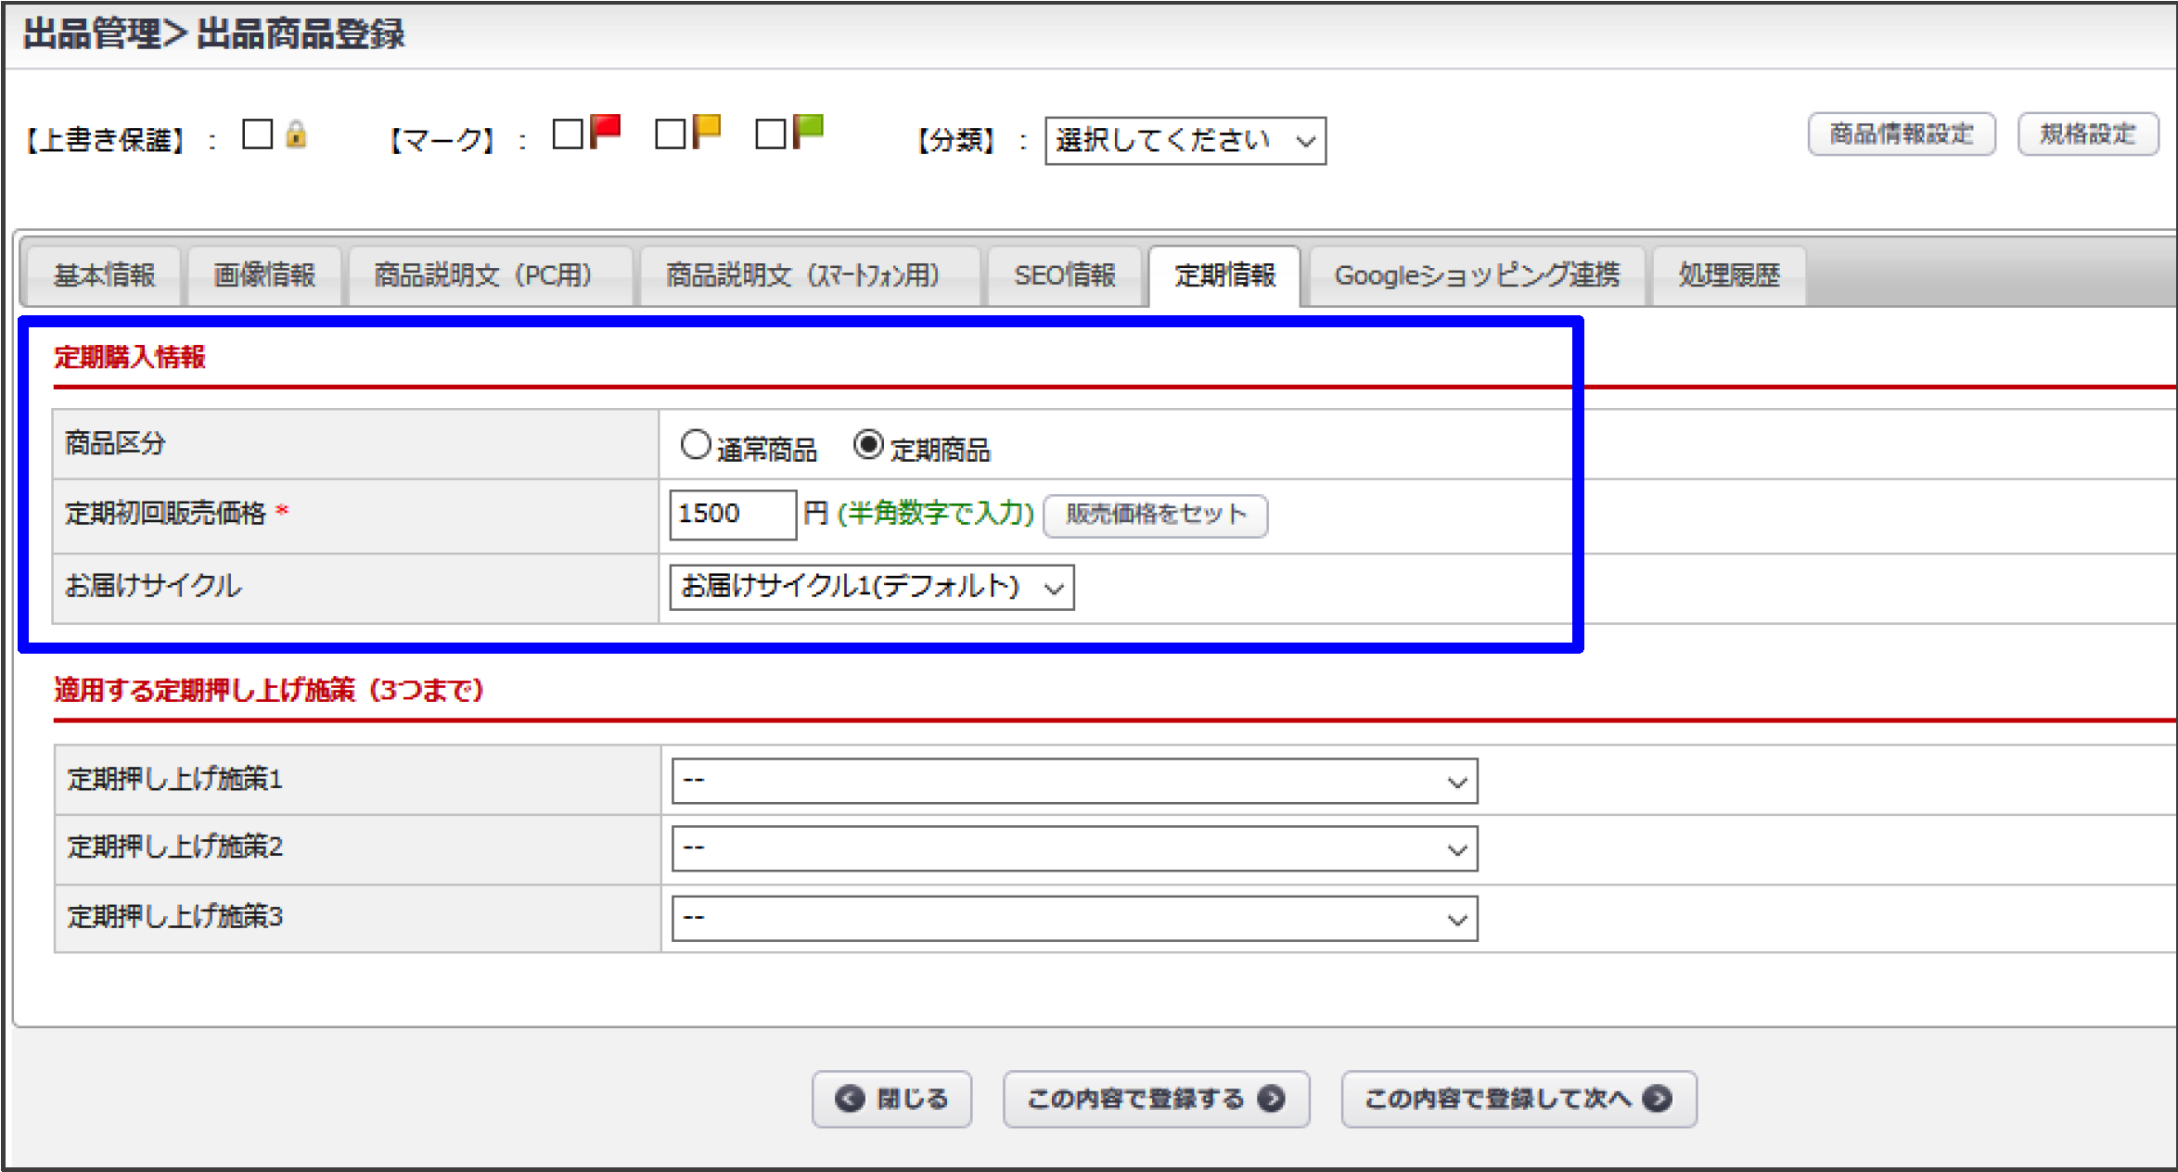Enable the 上書き保護 checkbox
This screenshot has height=1172, width=2178.
(257, 134)
